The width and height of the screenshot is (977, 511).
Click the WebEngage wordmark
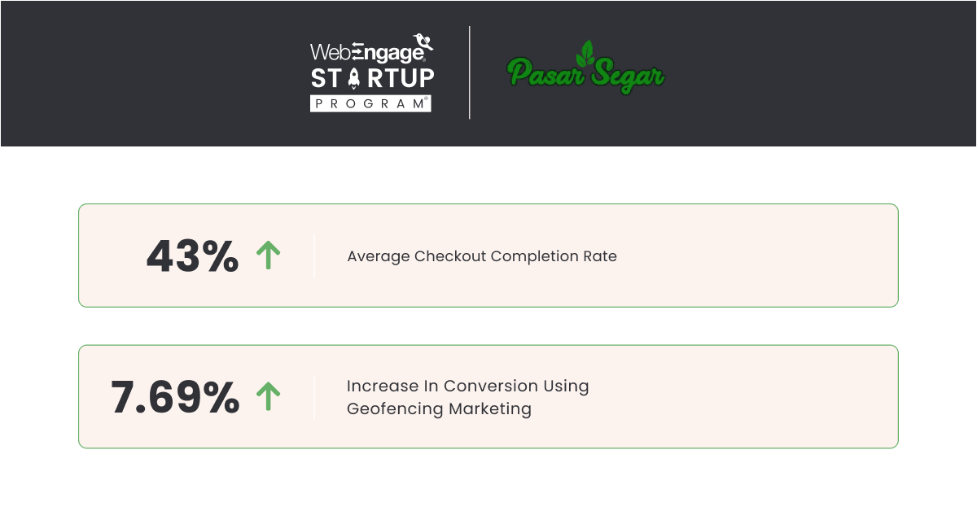[x=366, y=52]
